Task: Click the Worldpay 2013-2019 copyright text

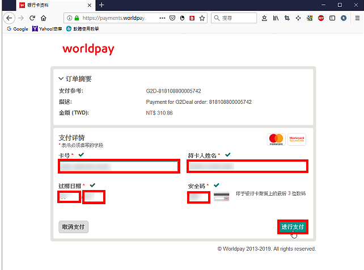Action: 266,249
